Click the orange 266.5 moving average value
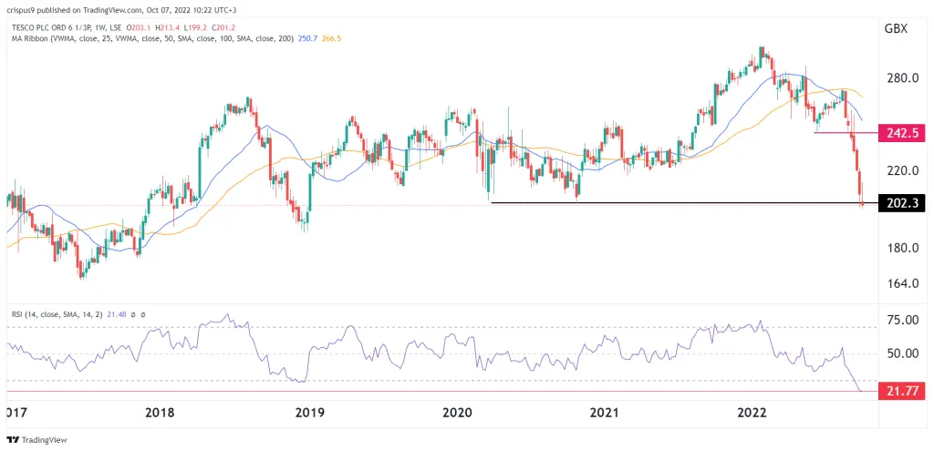Image resolution: width=934 pixels, height=451 pixels. (x=331, y=38)
